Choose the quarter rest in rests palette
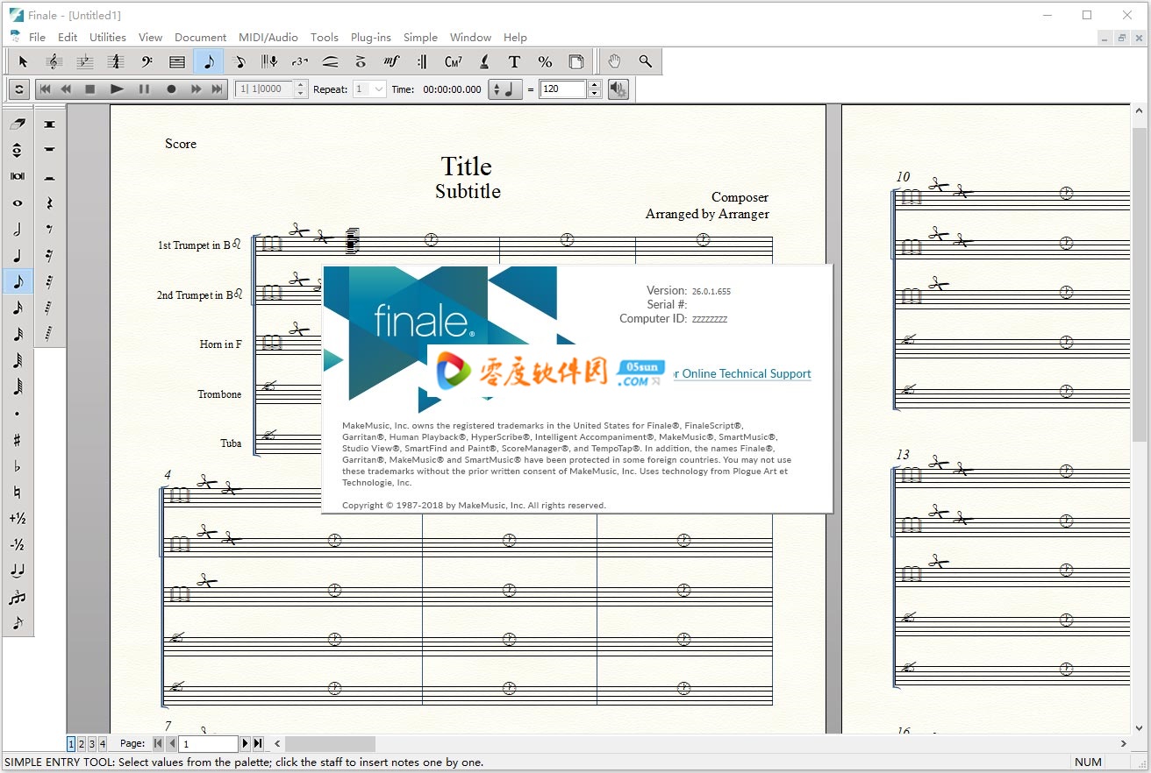This screenshot has height=773, width=1151. 49,202
